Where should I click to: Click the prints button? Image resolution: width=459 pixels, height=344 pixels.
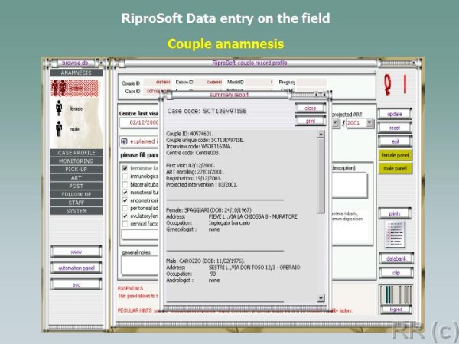pyautogui.click(x=395, y=213)
